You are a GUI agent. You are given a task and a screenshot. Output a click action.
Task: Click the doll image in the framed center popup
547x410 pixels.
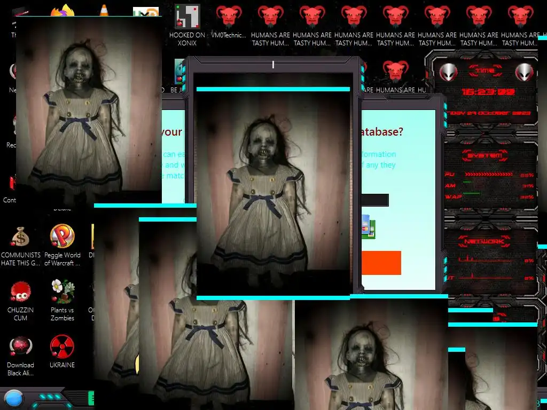[x=273, y=193]
